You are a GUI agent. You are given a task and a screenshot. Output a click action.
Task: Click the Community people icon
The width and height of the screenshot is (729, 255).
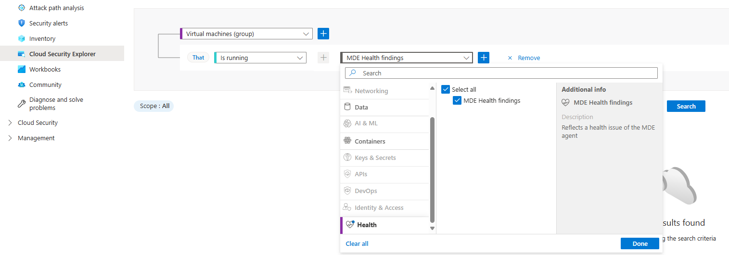point(21,85)
